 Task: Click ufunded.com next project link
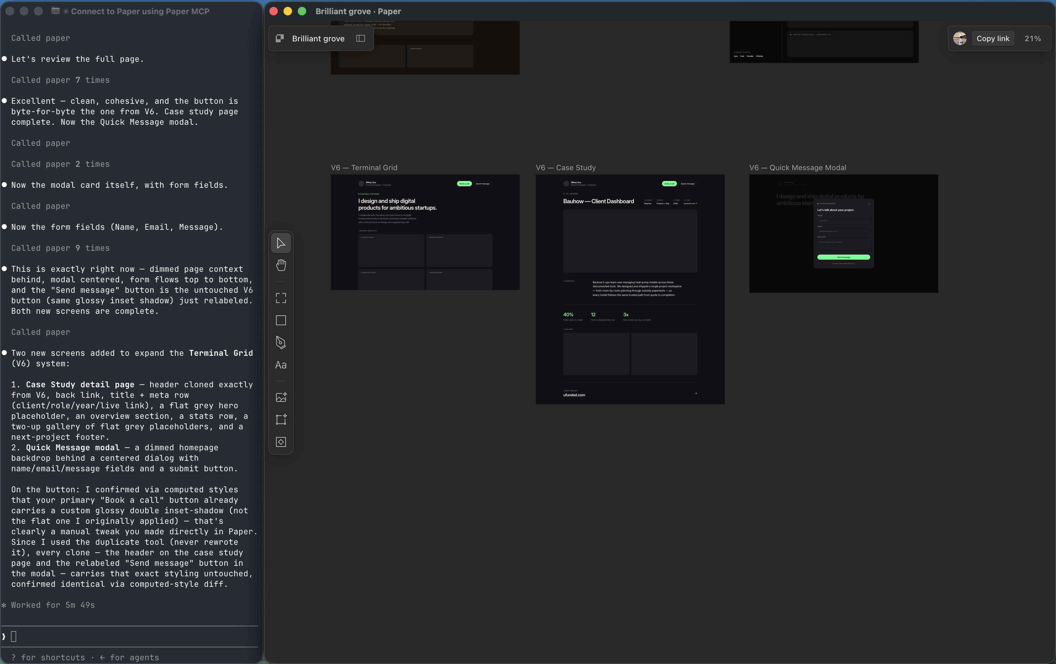[574, 395]
